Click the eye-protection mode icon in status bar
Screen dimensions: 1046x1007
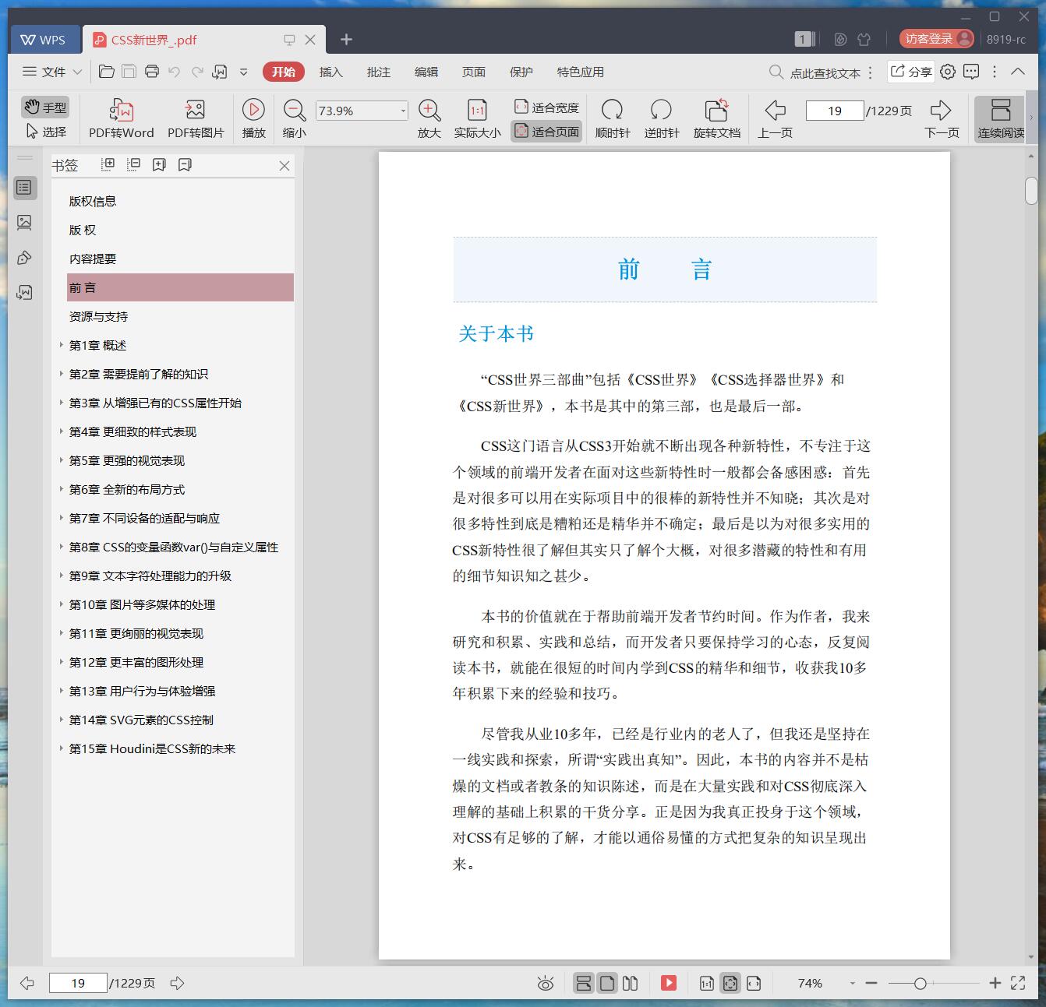pyautogui.click(x=545, y=983)
